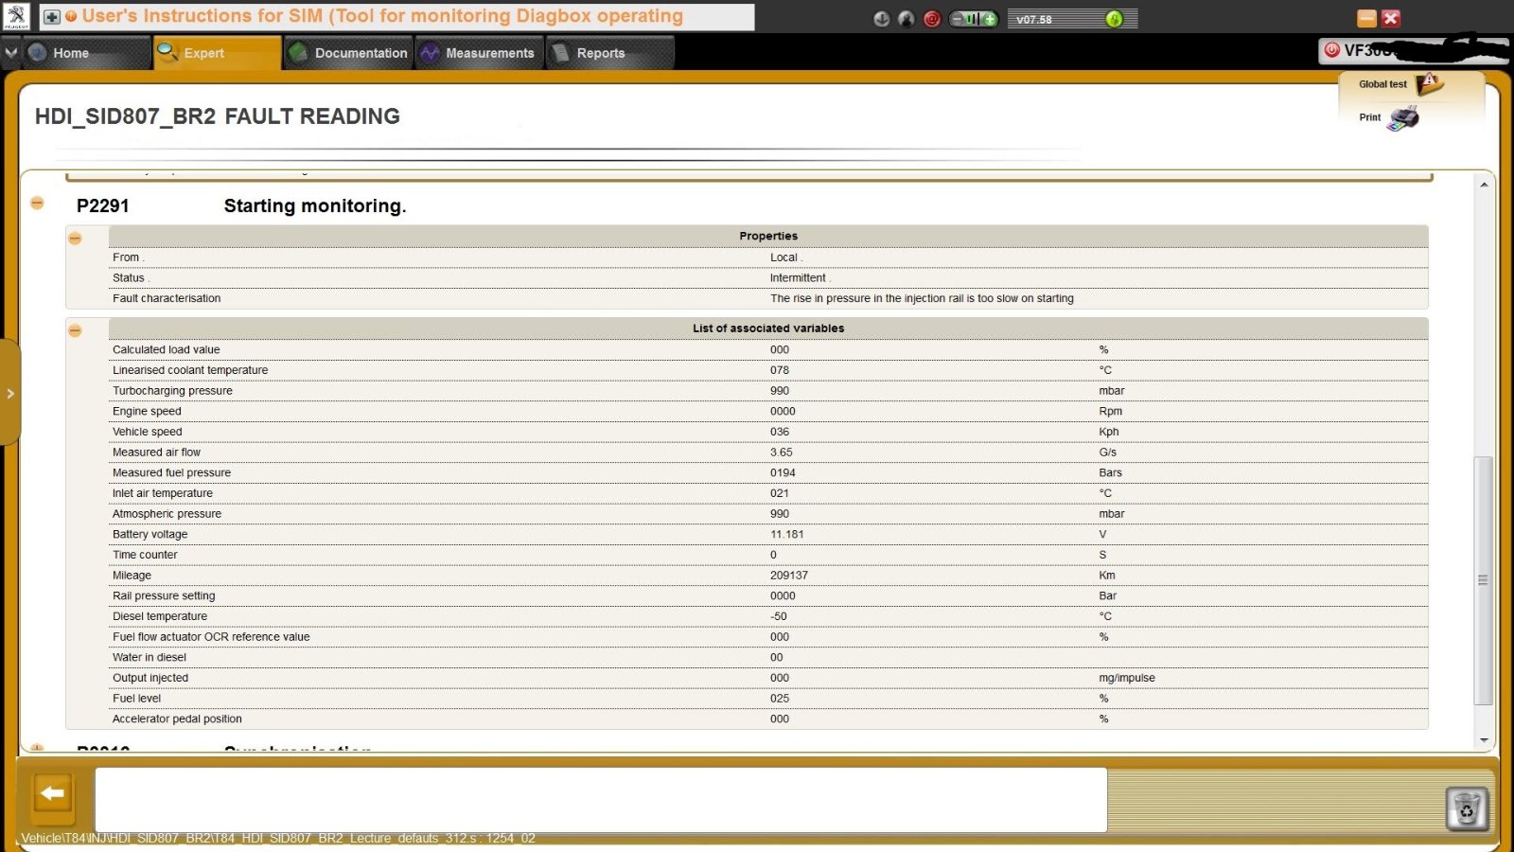Switch to the Measurements tab
Image resolution: width=1514 pixels, height=852 pixels.
(480, 53)
